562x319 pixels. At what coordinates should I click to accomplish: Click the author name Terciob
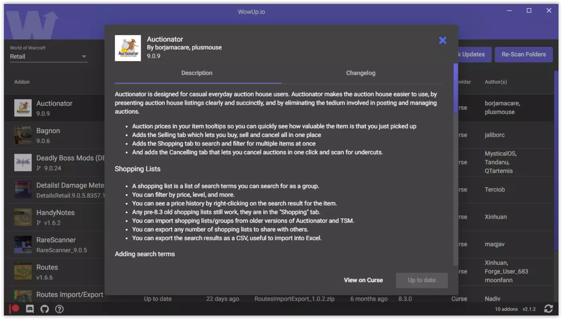tap(495, 189)
